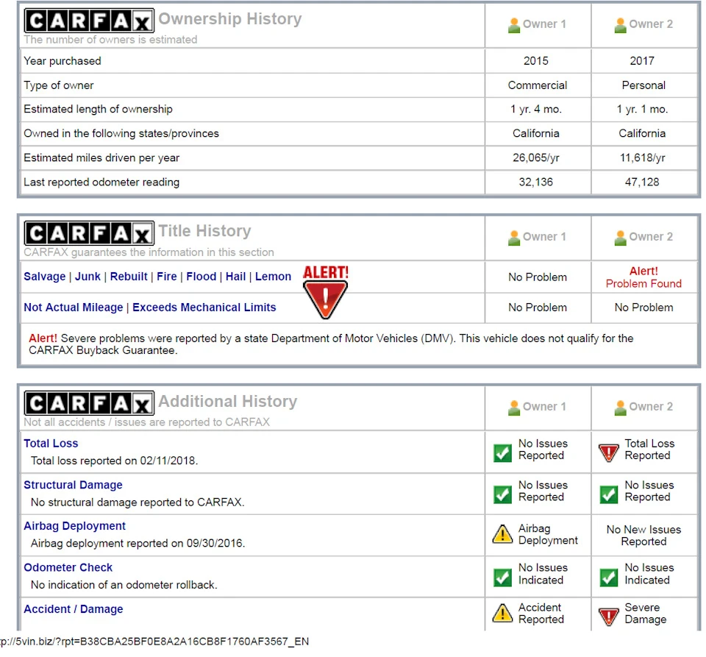Click Owner 1 person icon in Additional History
The height and width of the screenshot is (657, 706).
(514, 408)
